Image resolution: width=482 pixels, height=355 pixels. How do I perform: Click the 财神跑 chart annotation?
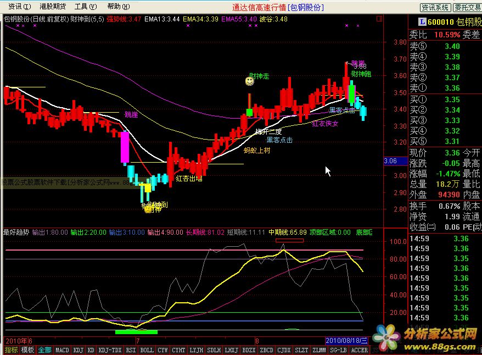361,74
